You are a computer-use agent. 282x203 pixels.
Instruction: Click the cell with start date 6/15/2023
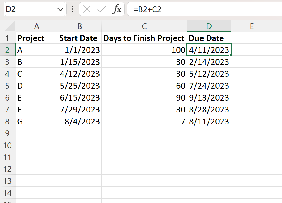(x=80, y=98)
